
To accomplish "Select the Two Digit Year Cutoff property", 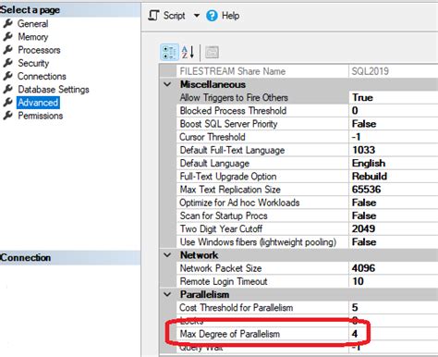I will (x=221, y=228).
